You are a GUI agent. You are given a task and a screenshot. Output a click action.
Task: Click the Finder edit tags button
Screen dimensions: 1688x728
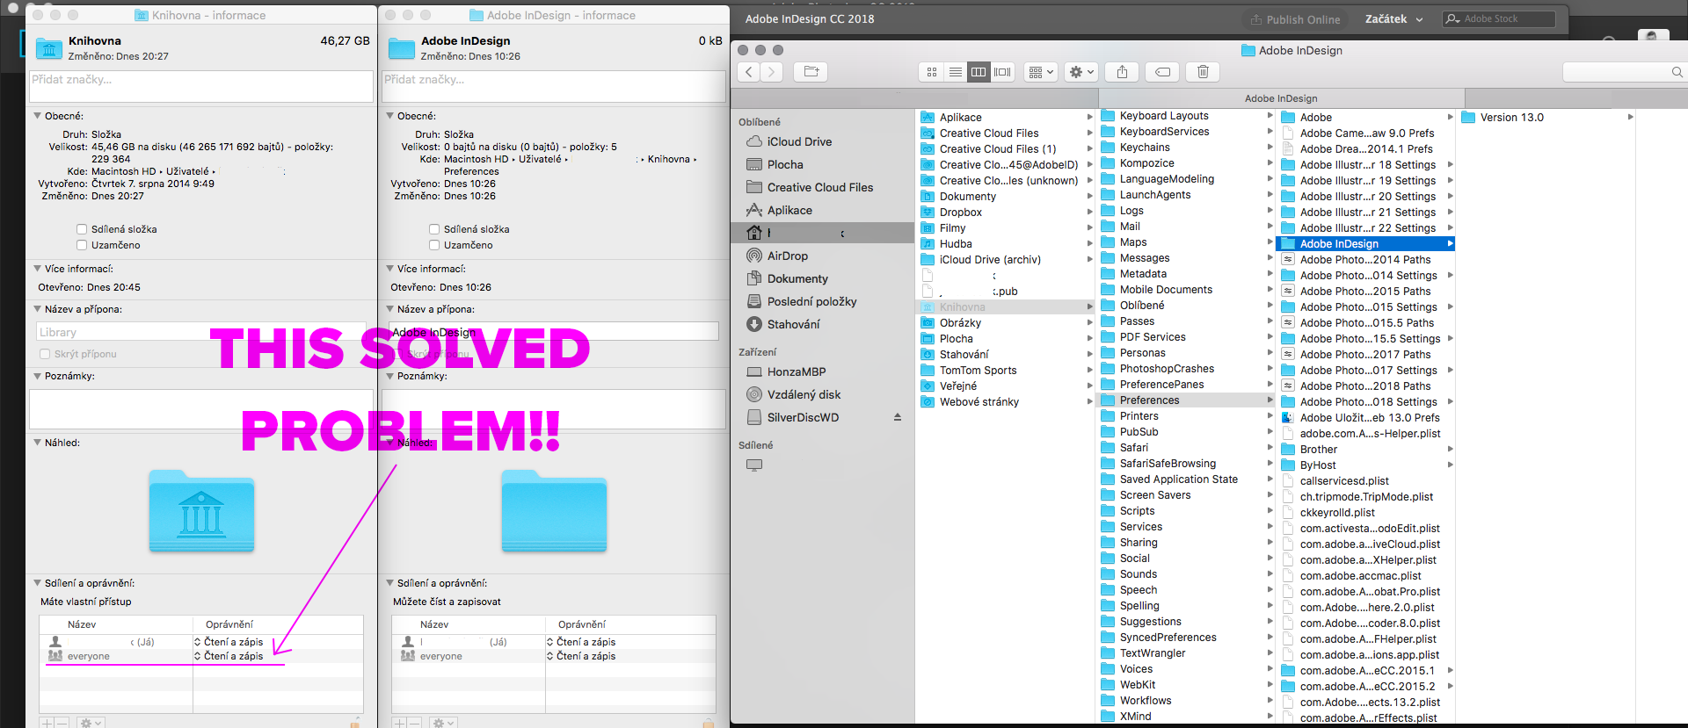tap(1162, 72)
